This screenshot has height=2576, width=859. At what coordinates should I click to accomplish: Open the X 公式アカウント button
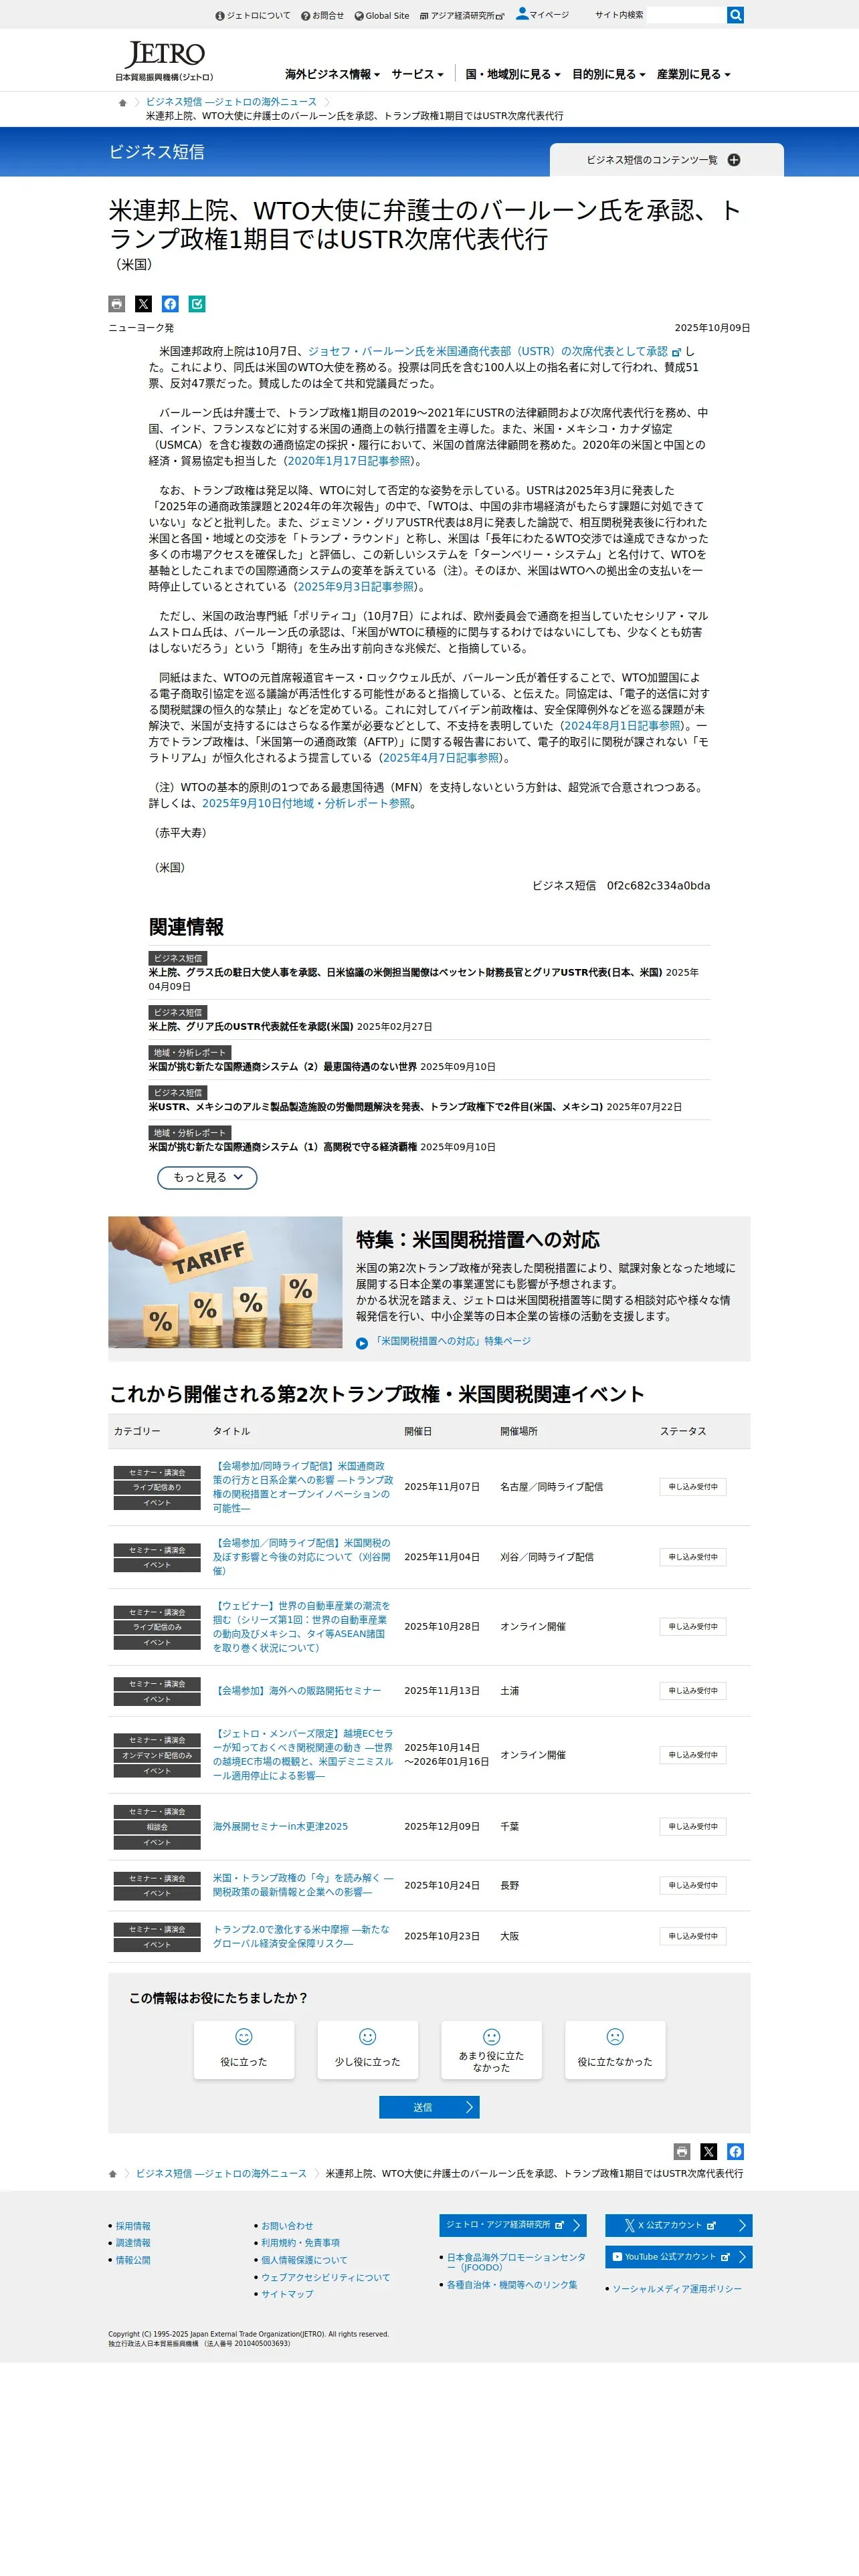coord(678,2225)
